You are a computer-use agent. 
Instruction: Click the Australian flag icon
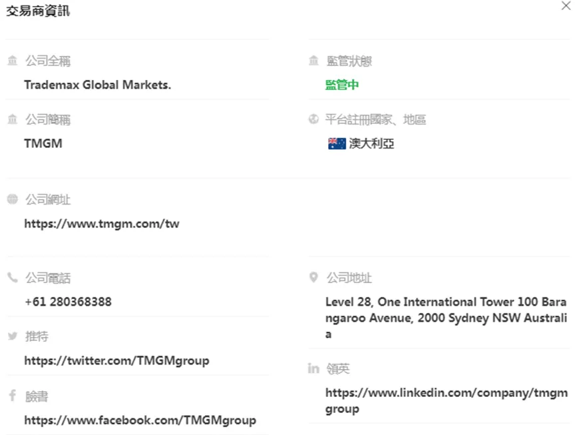click(337, 143)
